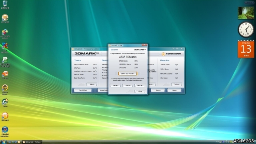Click Image Quality button in 3DMark06 window
The height and width of the screenshot is (144, 256).
(103, 90)
